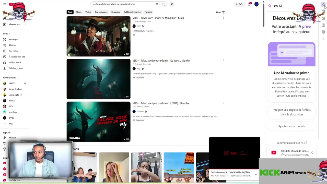Open the reading list sidebar icon
Screen dimensions: 327x184
(x=323, y=32)
